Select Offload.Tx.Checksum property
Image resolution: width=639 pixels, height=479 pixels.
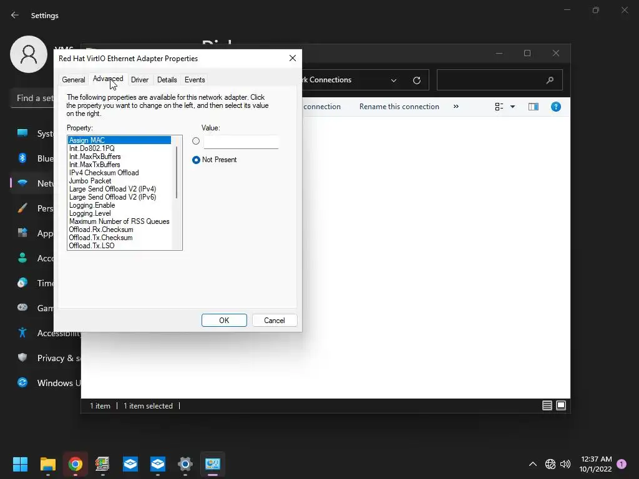(x=119, y=238)
